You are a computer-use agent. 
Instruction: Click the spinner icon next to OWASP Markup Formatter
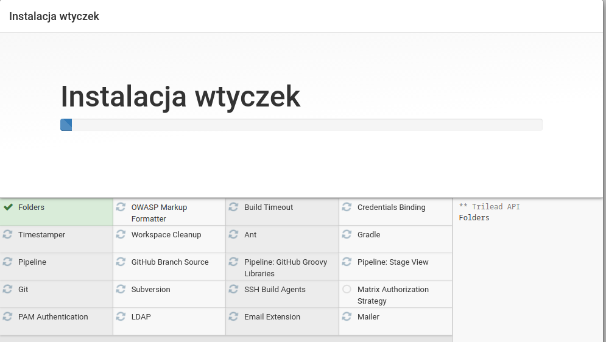121,207
